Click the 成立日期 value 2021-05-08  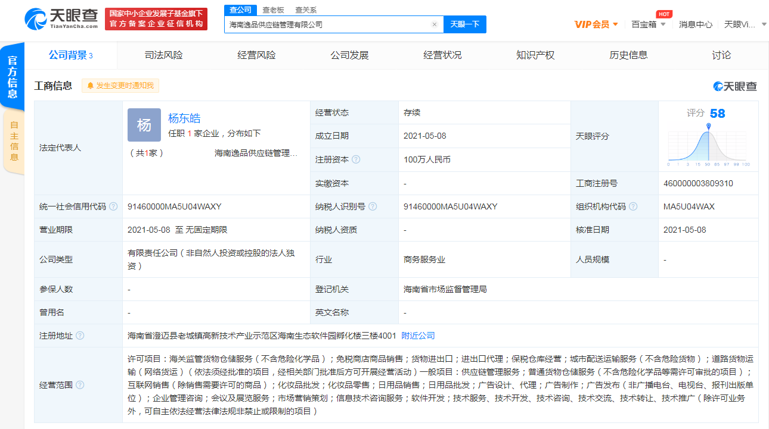tap(425, 136)
